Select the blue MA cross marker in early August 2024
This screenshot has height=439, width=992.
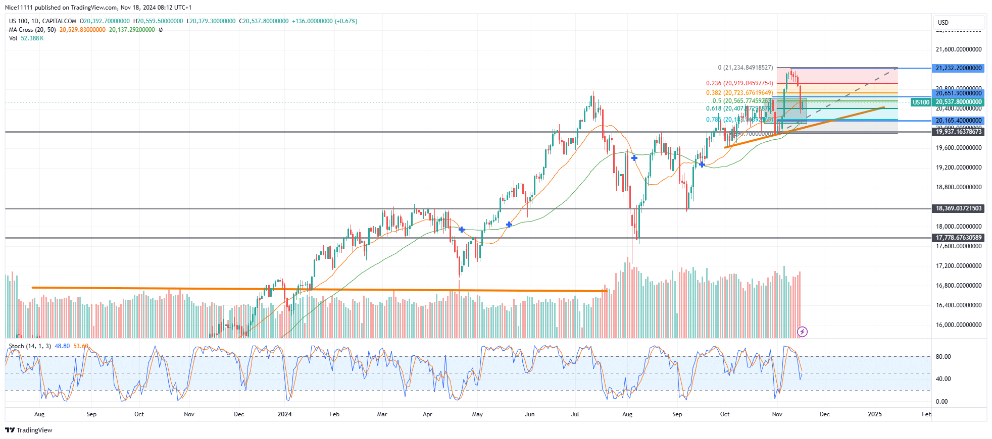pos(634,158)
